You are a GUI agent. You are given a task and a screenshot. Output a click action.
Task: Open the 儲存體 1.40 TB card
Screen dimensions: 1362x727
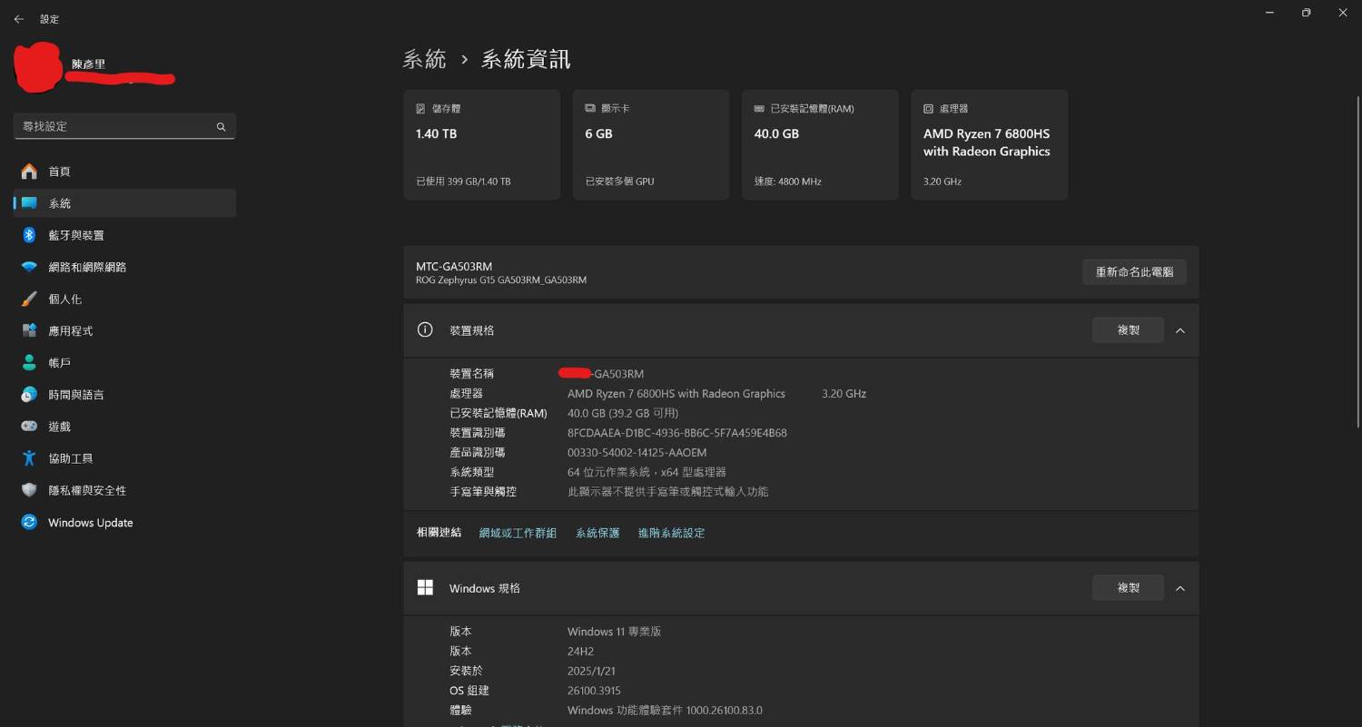(482, 144)
